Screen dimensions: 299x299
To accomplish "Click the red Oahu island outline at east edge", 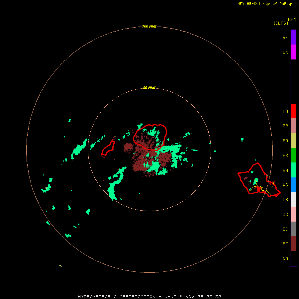I will click(259, 180).
